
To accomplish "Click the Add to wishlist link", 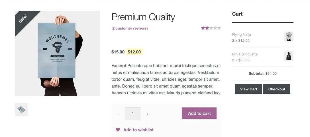I will [138, 130].
